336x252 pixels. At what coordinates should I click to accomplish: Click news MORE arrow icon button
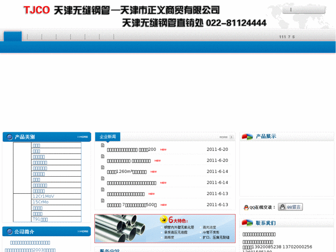point(232,137)
